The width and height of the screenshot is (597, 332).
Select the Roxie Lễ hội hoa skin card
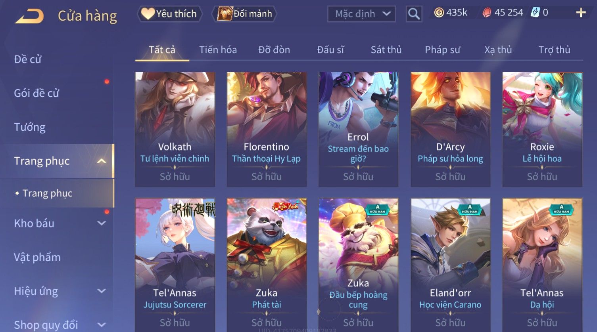point(542,129)
